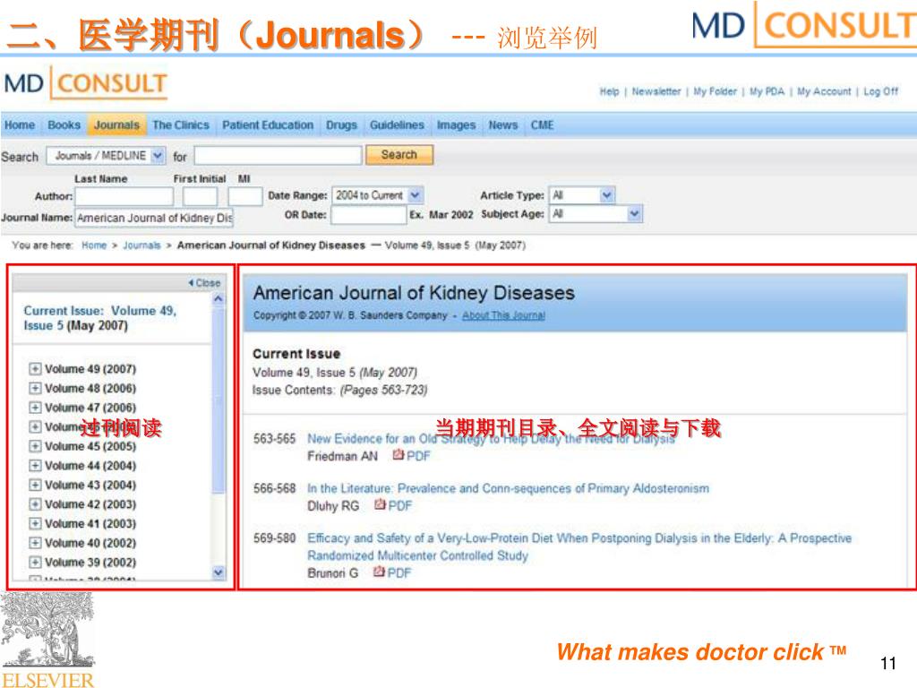Click Home in the breadcrumb trail
Viewport: 917px width, 688px height.
94,245
